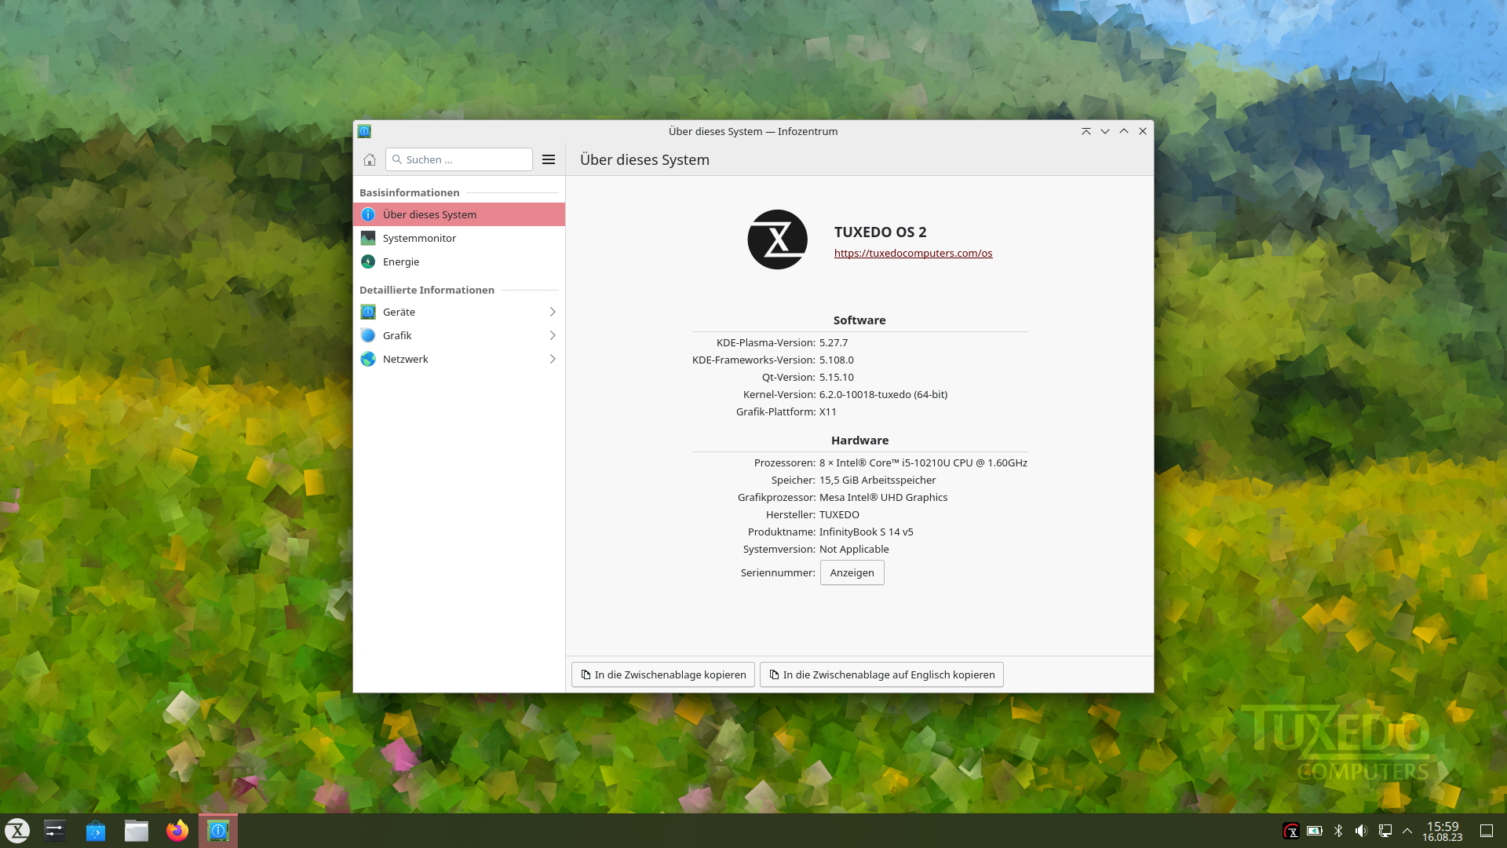Open the Geräte information page
The height and width of the screenshot is (848, 1507).
tap(399, 312)
